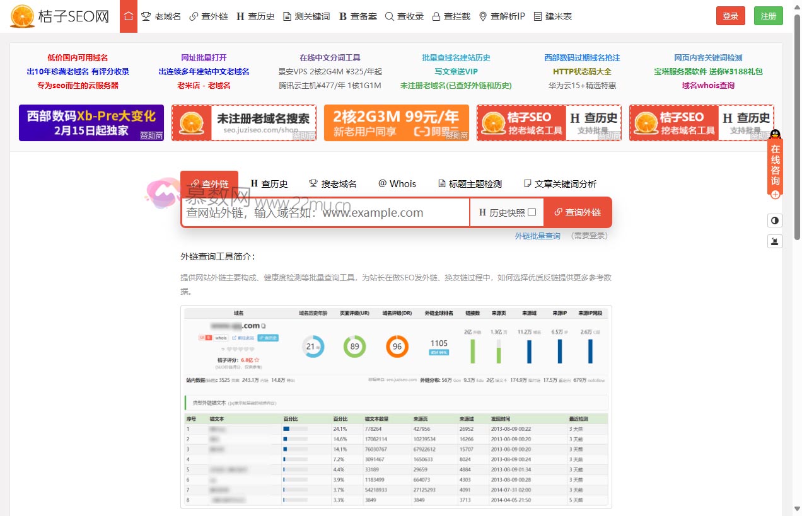
Task: Click the 查询外链 search button
Action: click(578, 212)
